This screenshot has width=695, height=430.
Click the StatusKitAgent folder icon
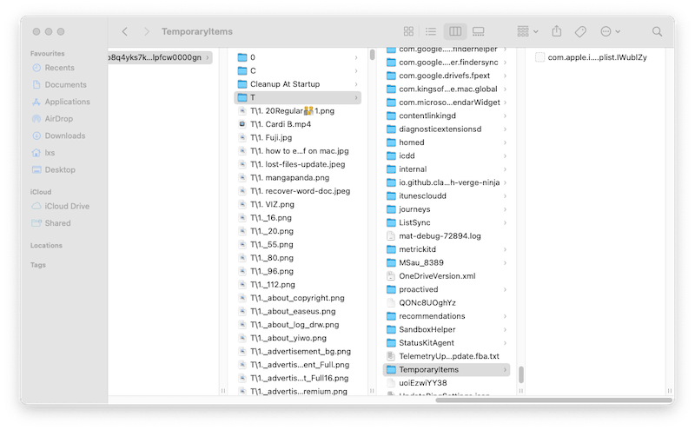click(391, 342)
